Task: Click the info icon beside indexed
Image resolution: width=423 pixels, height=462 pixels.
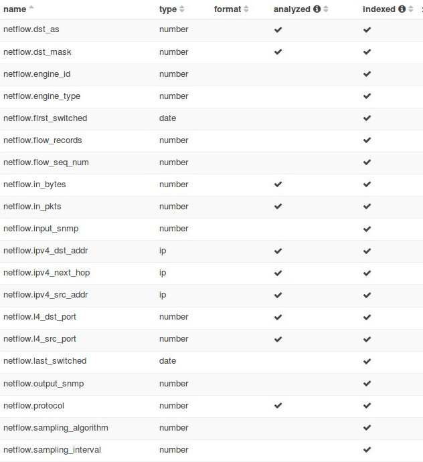Action: [x=402, y=9]
